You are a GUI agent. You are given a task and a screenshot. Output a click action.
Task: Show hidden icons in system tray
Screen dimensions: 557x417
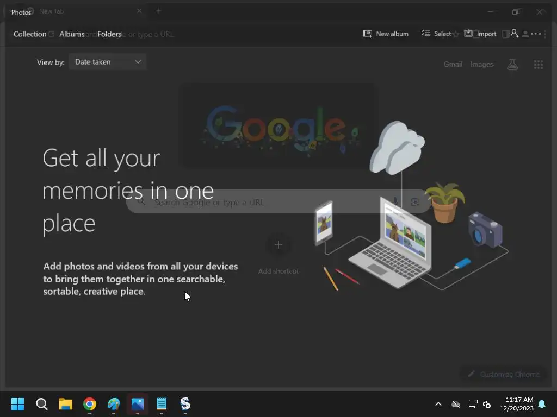click(438, 404)
